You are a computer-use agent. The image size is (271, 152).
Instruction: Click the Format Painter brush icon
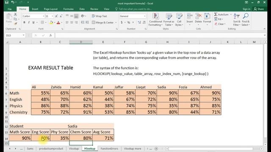[x=15, y=24]
